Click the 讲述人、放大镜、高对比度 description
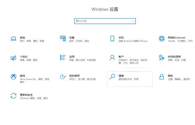The height and width of the screenshot is (125, 195). pyautogui.click(x=82, y=79)
